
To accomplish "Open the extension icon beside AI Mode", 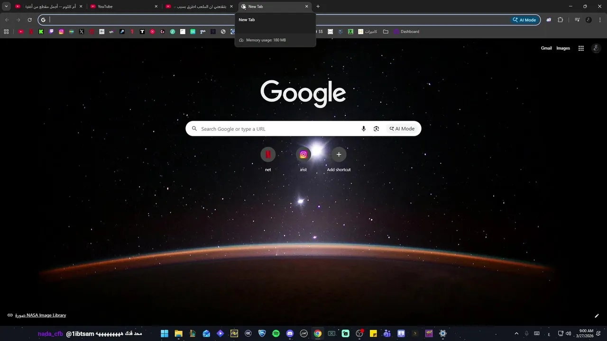I will point(549,20).
